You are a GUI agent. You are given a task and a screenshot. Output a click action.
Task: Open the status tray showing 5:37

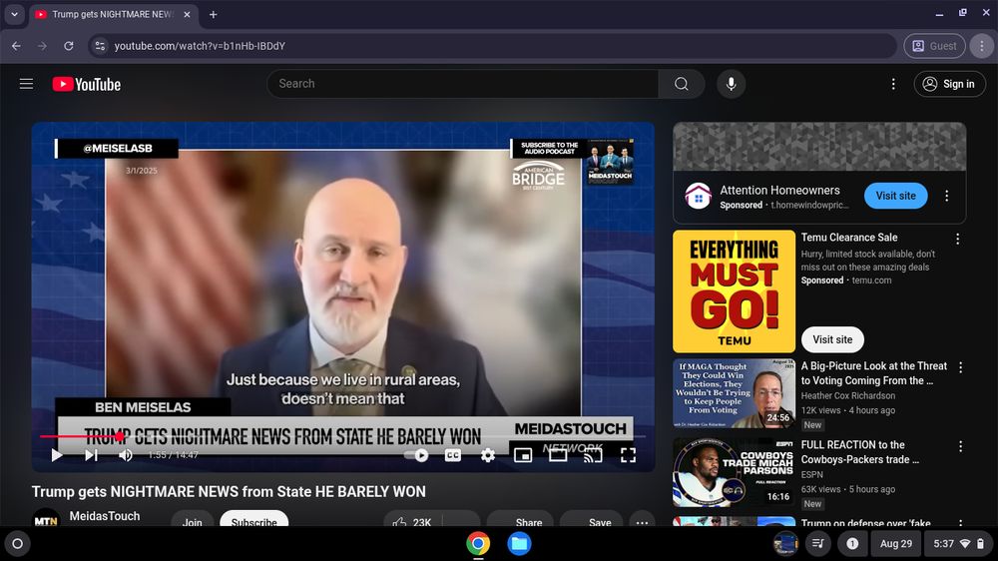click(x=959, y=544)
